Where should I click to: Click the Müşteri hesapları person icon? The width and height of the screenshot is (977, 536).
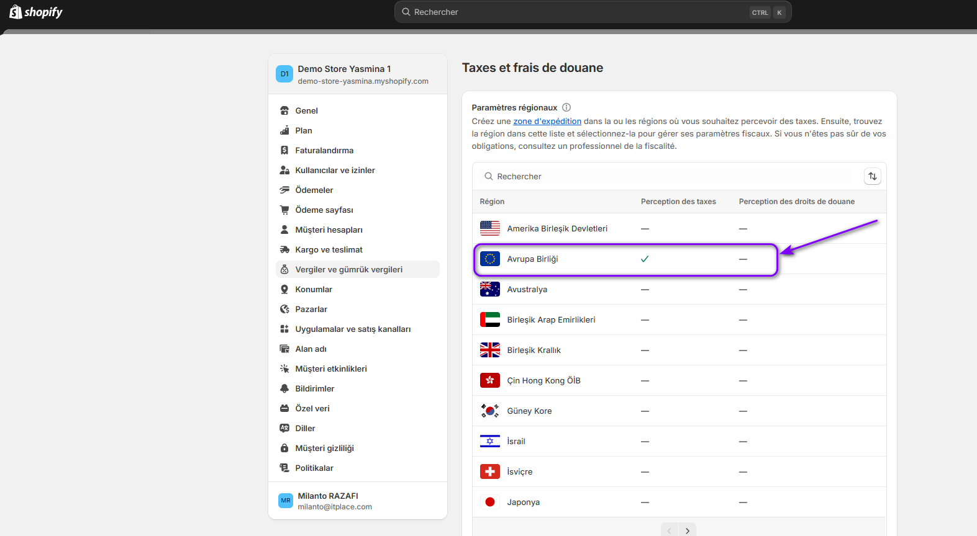(x=284, y=230)
